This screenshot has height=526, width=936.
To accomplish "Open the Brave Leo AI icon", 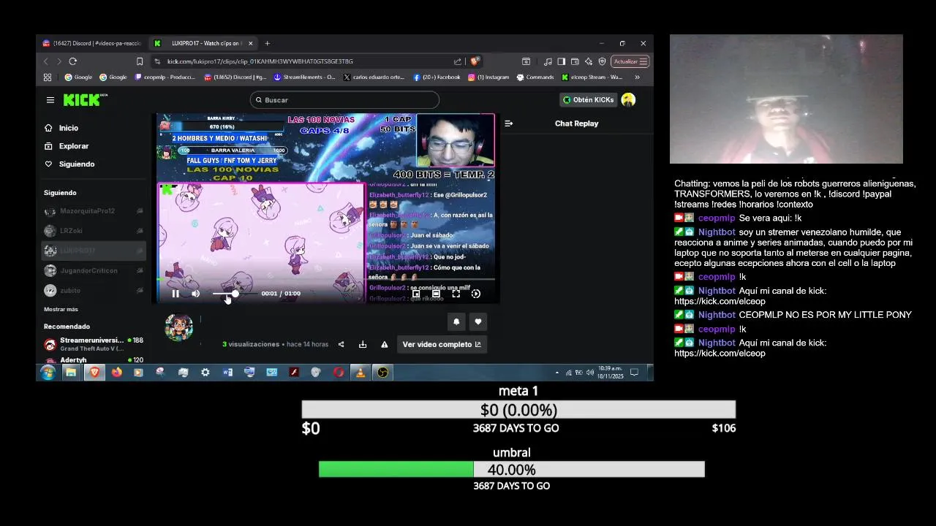I will click(x=589, y=61).
